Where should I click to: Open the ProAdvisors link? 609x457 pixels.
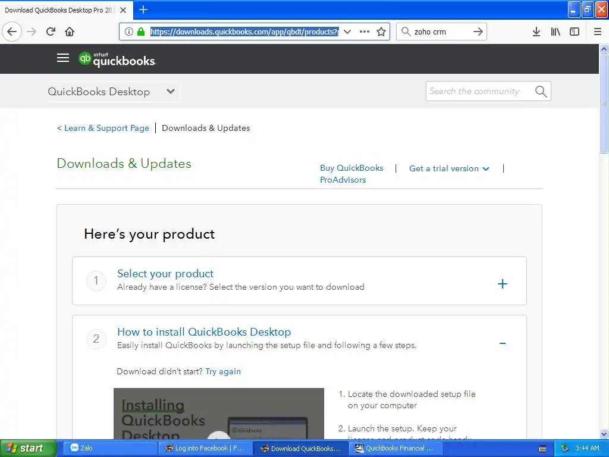click(343, 180)
